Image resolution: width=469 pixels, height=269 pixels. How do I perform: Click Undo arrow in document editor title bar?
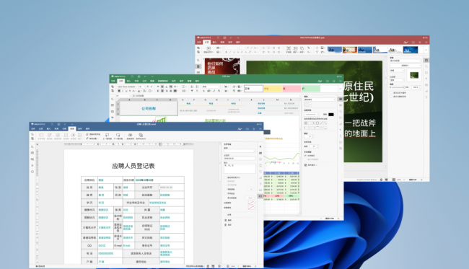point(65,124)
